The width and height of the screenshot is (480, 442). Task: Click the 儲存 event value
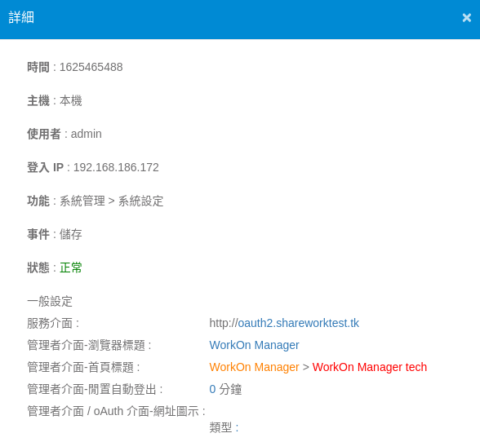(71, 234)
